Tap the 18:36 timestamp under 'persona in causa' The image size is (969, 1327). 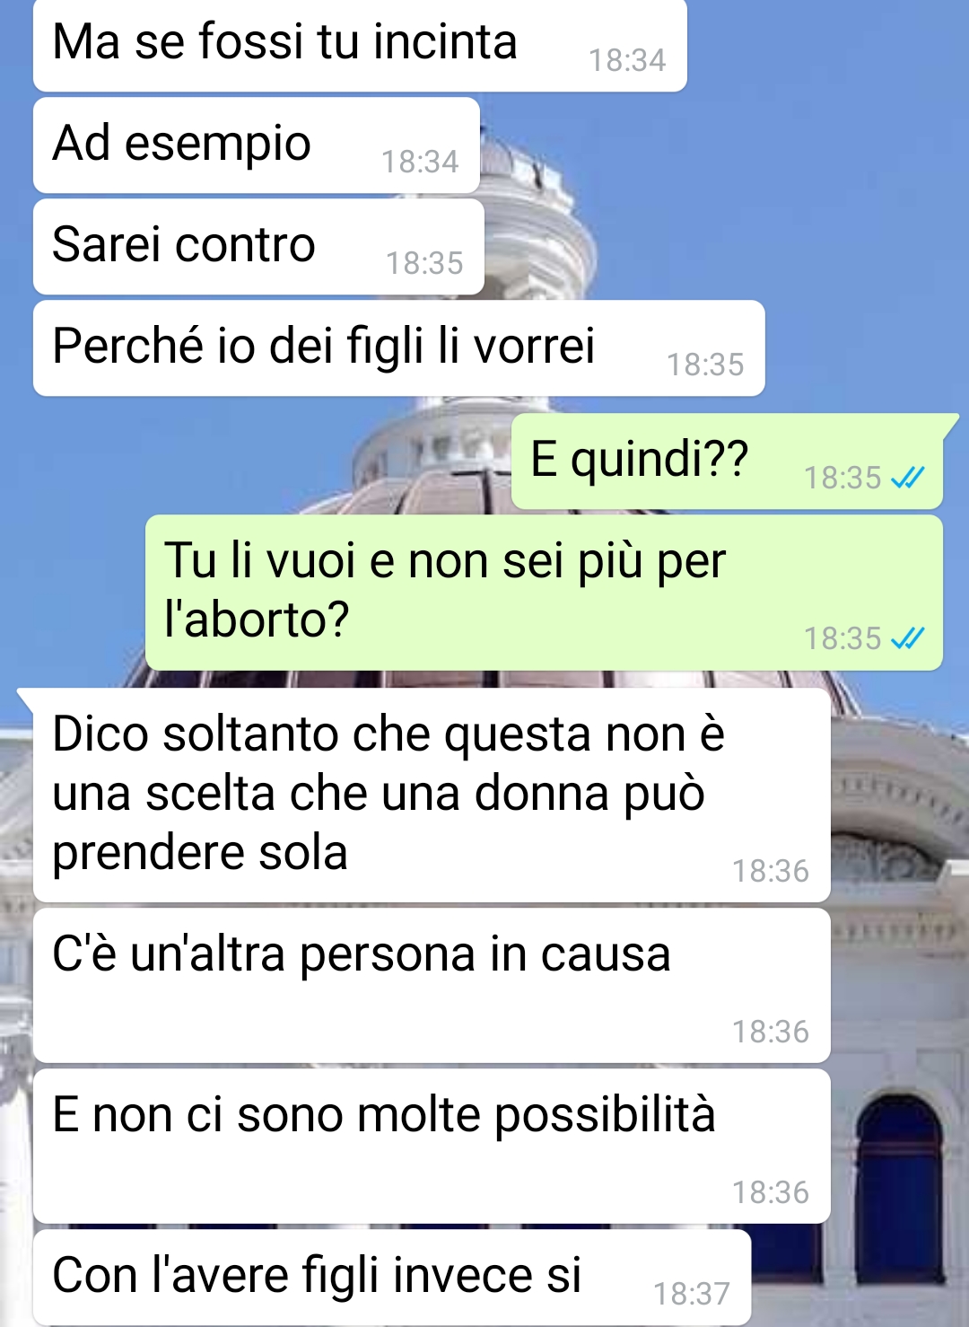[771, 1032]
